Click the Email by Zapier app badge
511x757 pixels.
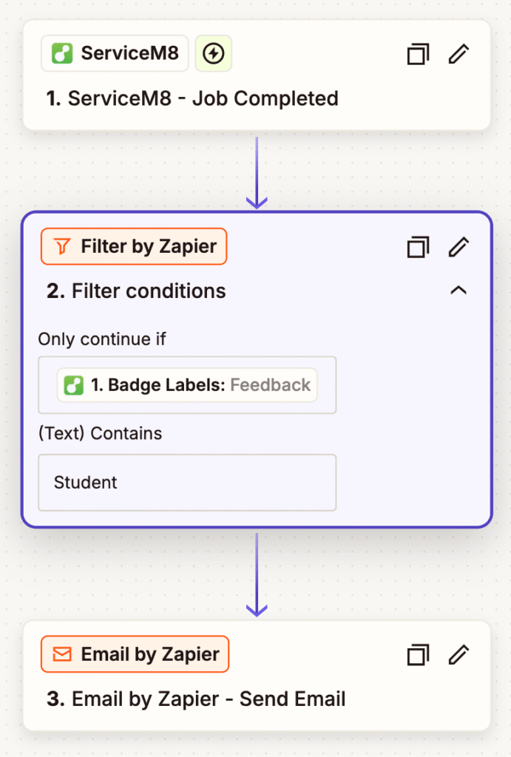(x=135, y=654)
